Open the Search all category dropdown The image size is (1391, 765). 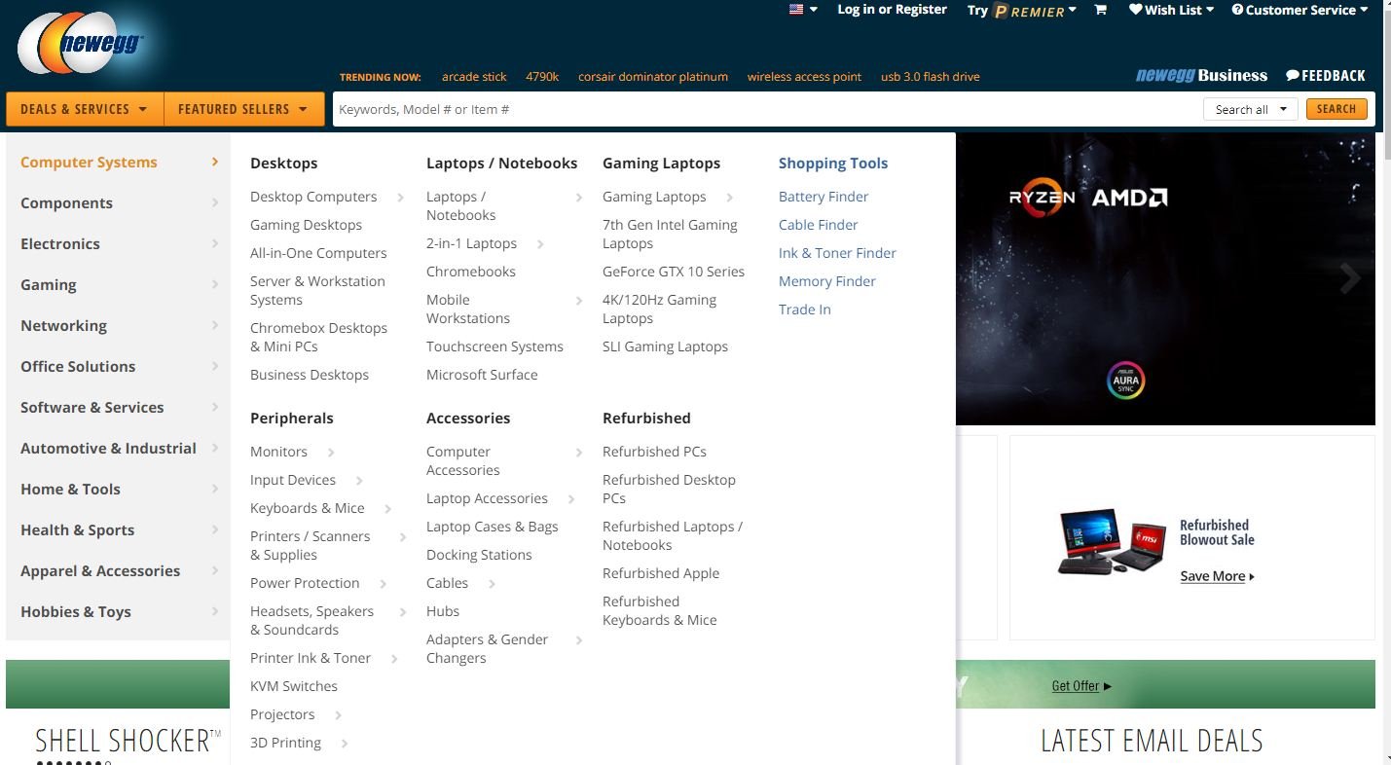1250,109
